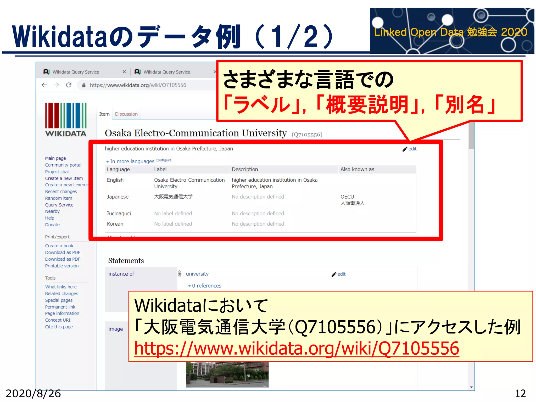
Task: Click Create a book
Action: tap(59, 246)
